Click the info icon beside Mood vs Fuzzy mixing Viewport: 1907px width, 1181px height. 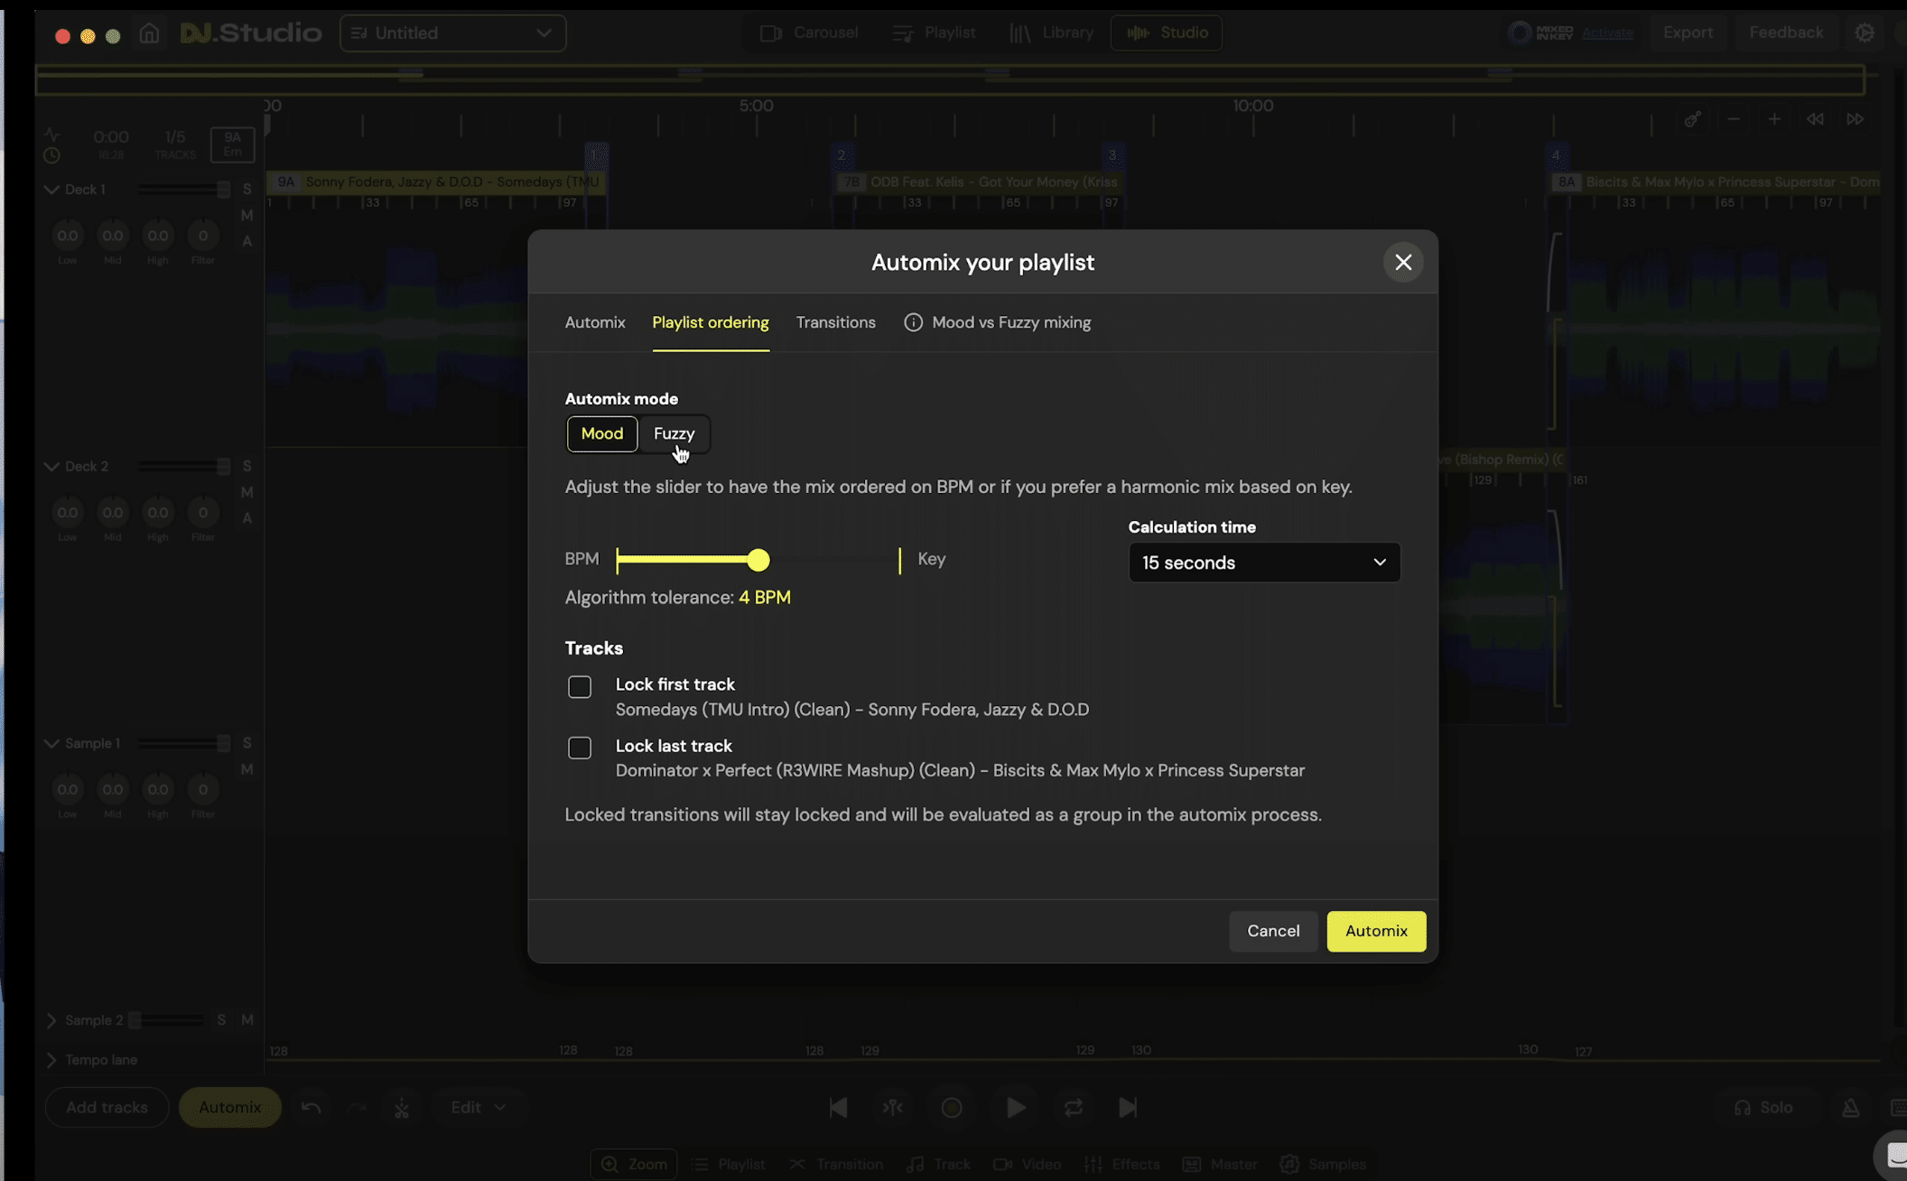point(913,322)
